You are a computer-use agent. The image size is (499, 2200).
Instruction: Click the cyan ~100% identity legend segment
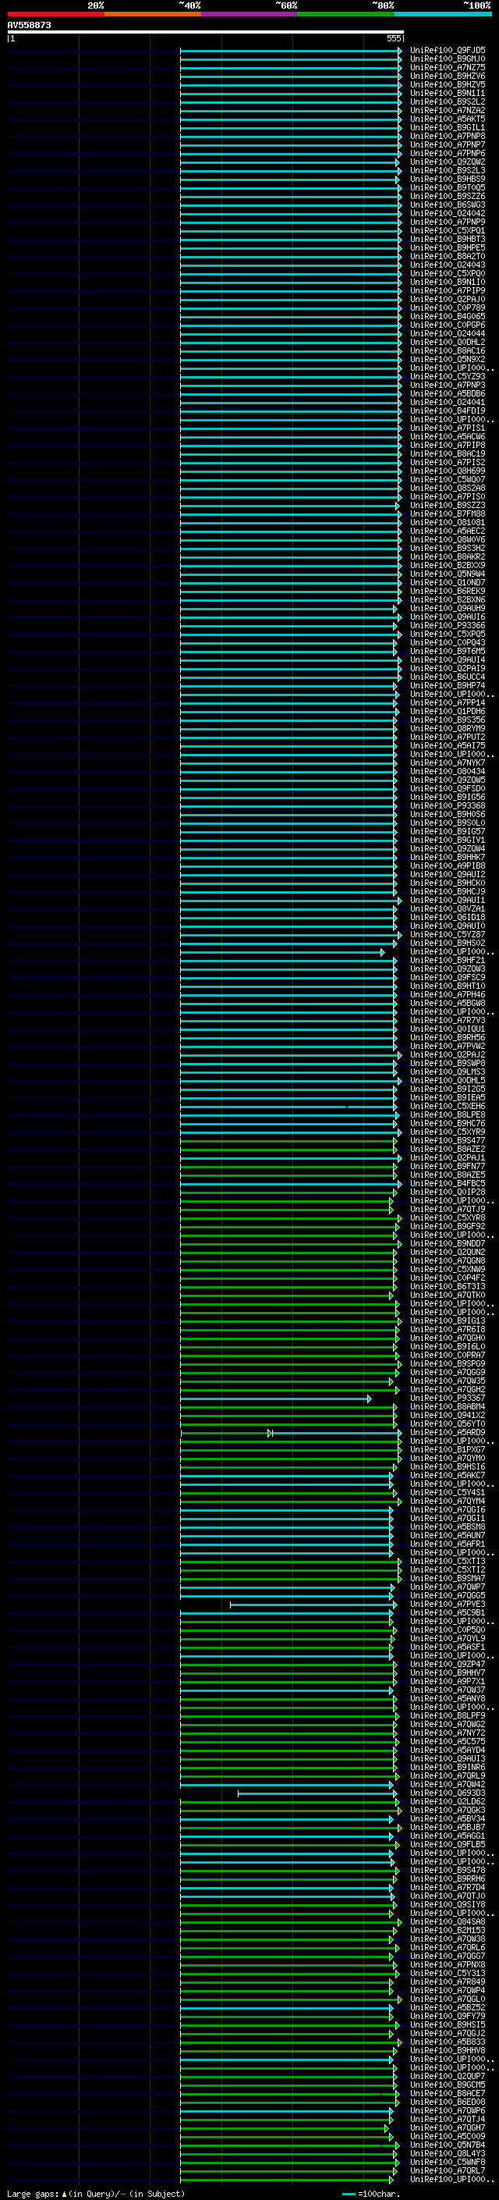pyautogui.click(x=443, y=14)
